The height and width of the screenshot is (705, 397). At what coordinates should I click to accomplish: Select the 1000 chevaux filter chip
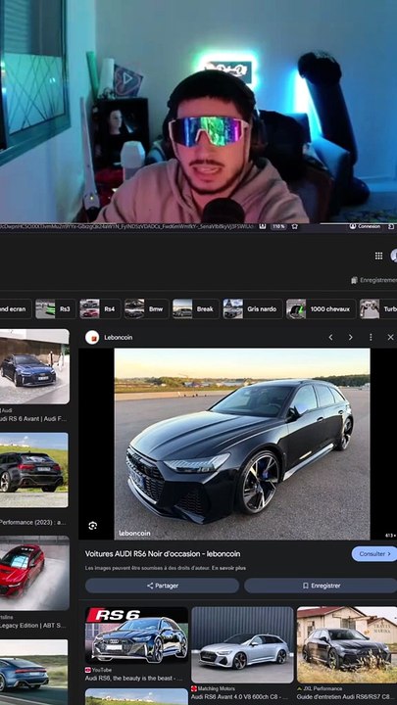tap(321, 308)
